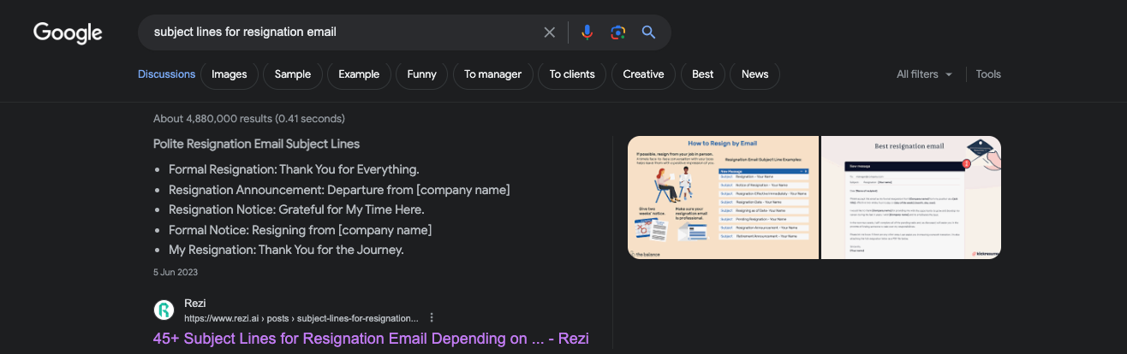Click 'Formal Notice: Resigning from' bullet

pyautogui.click(x=300, y=230)
